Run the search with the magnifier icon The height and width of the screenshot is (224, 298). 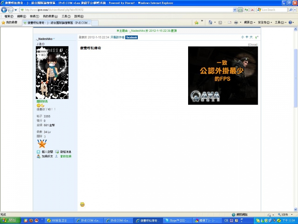click(291, 10)
